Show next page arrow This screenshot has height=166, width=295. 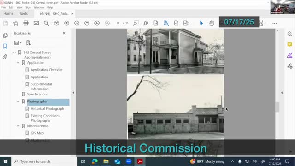(77, 23)
